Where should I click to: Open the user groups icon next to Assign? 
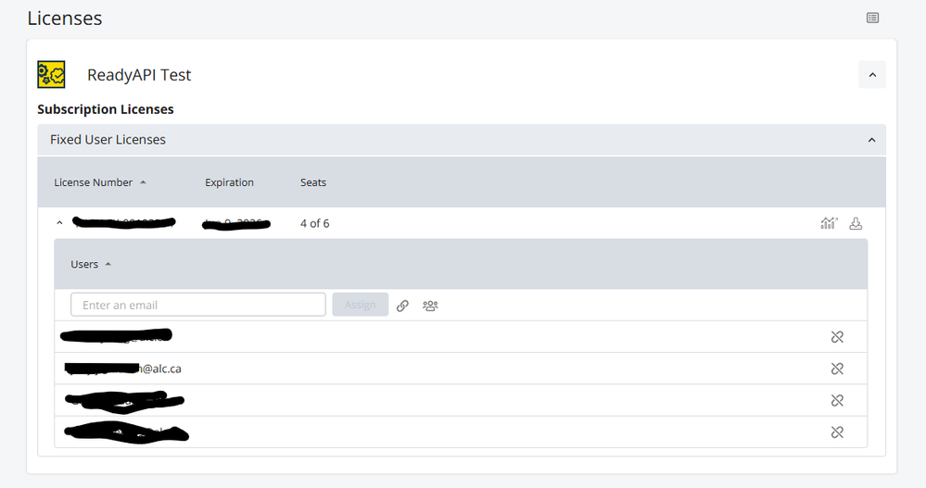(x=430, y=306)
